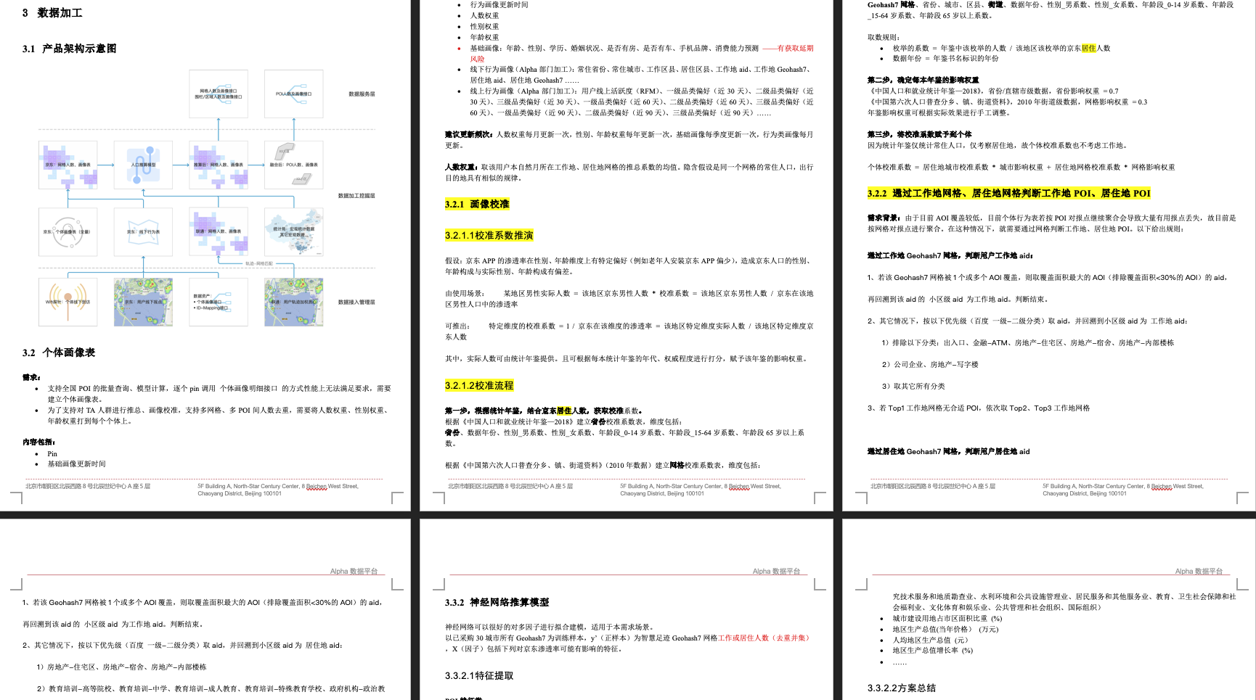The height and width of the screenshot is (700, 1256).
Task: Click the line "2）公司企业、房地产-写字楼"
Action: tap(930, 365)
